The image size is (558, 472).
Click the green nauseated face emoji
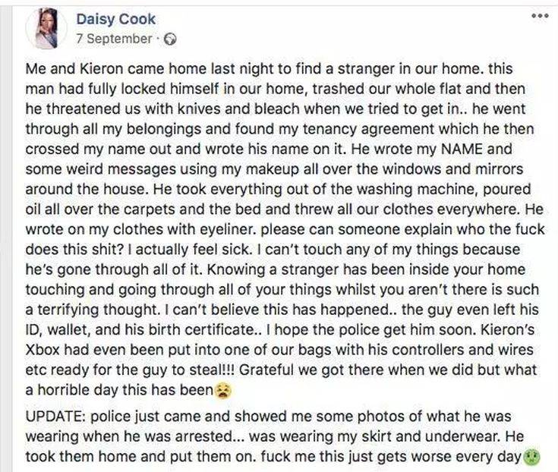point(531,457)
